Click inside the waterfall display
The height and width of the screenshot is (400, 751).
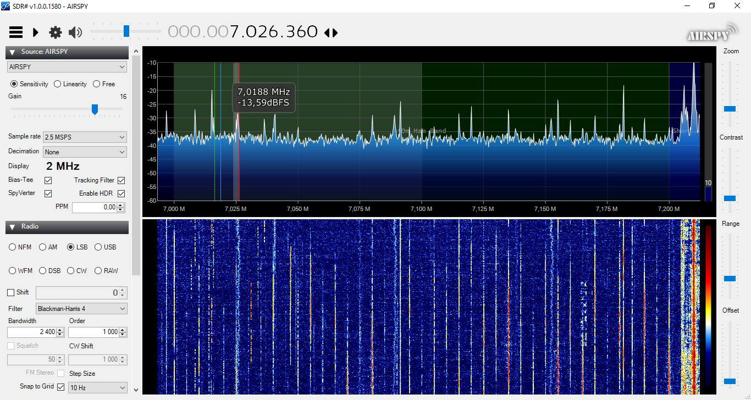click(x=429, y=307)
